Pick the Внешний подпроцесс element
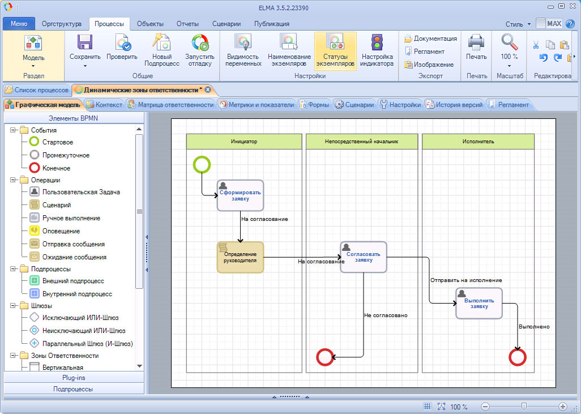This screenshot has width=581, height=414. (x=67, y=281)
